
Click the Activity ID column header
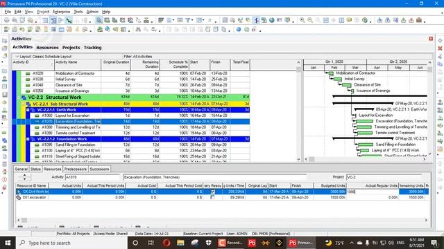pyautogui.click(x=33, y=64)
